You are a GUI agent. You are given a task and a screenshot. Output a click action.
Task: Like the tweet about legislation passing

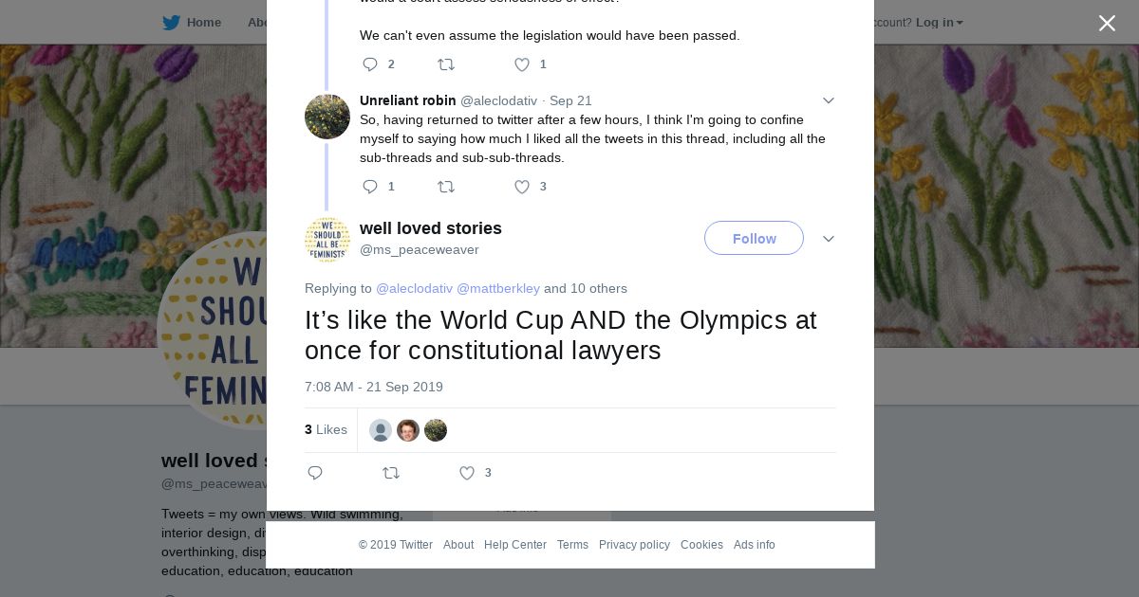click(522, 64)
